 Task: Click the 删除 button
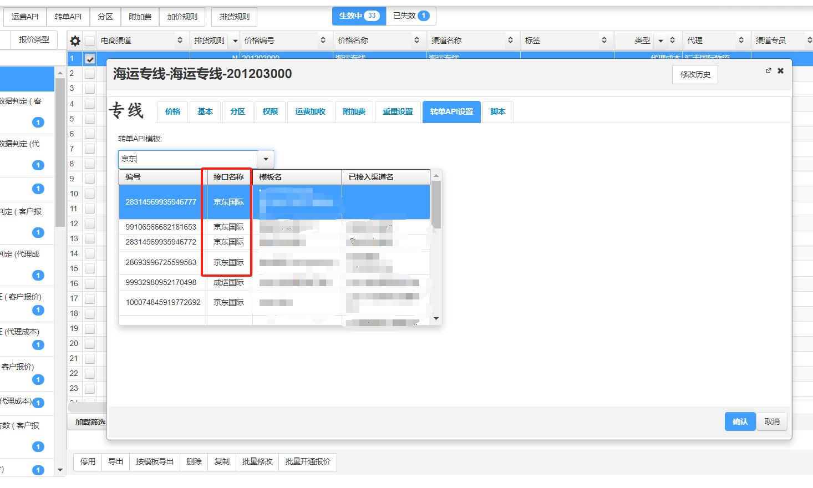coord(194,461)
